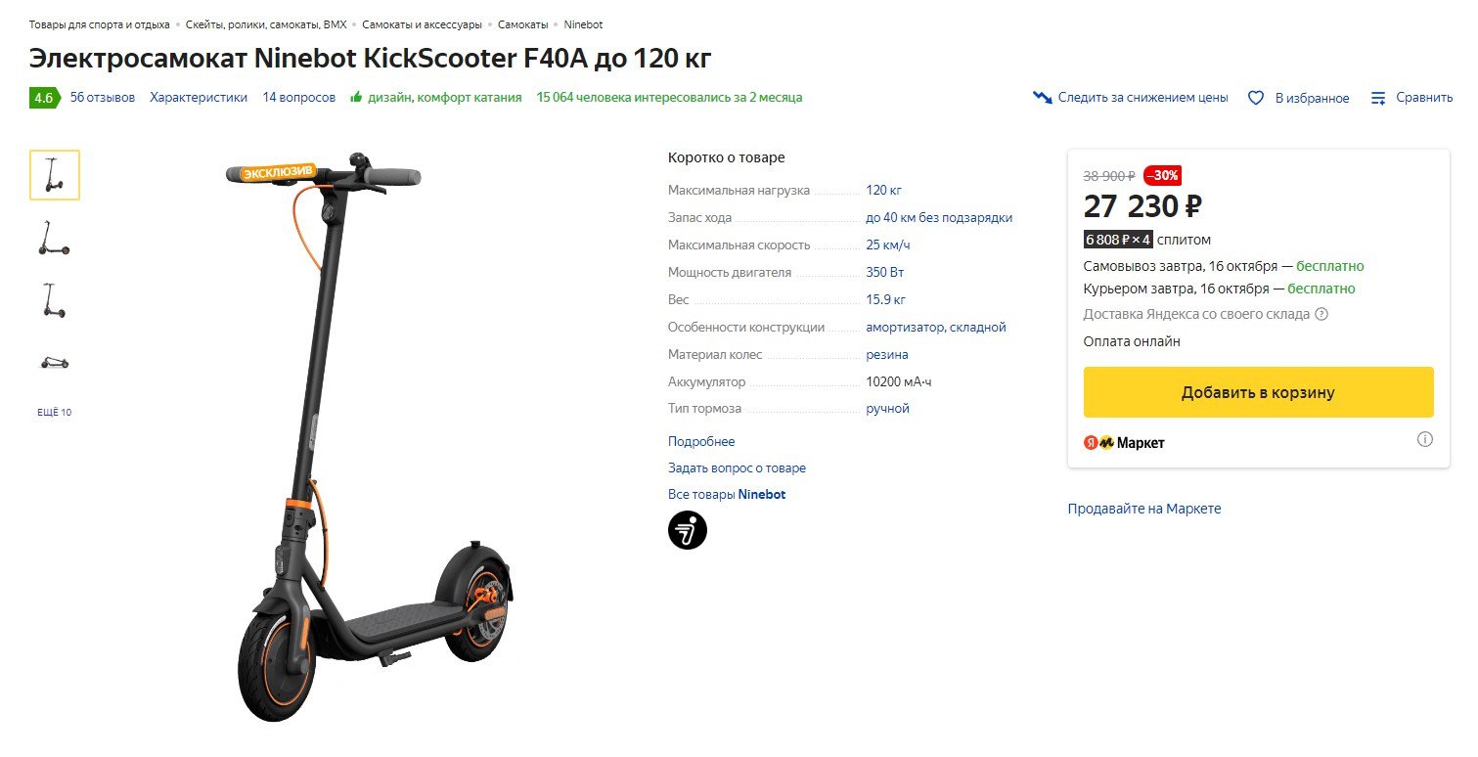Click the green 4.6 rating badge
This screenshot has width=1478, height=757.
point(44,98)
